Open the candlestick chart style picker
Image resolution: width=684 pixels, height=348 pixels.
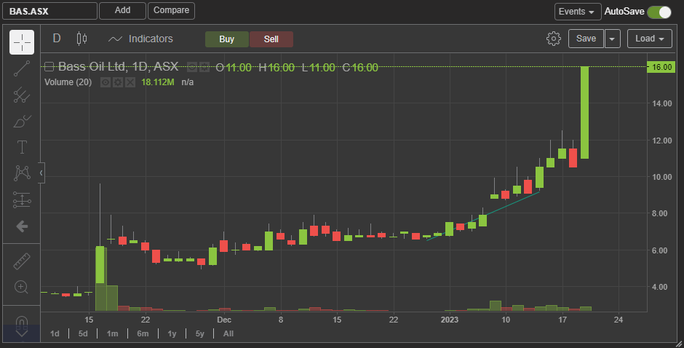[81, 39]
